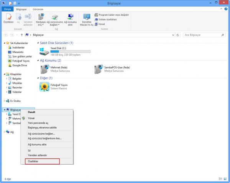Expand the Ev Grubu node
The height and width of the screenshot is (183, 230).
[x=4, y=101]
